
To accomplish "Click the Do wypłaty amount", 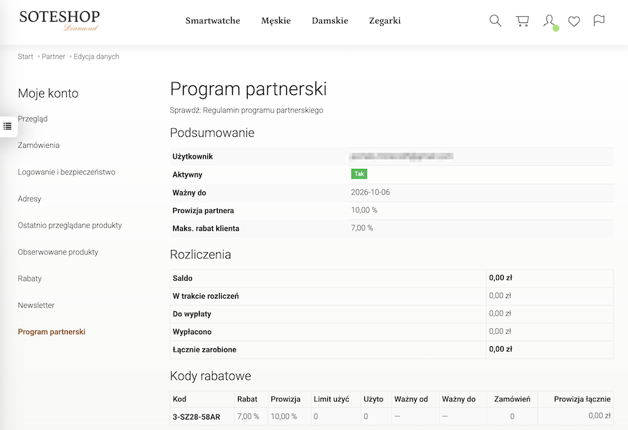I will pyautogui.click(x=500, y=313).
